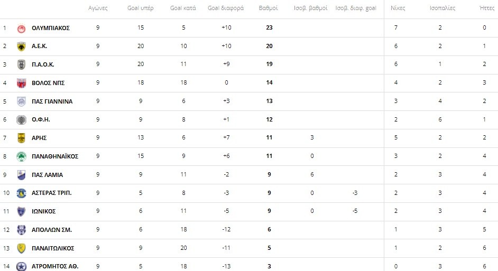Select the ΑΠΟΛΛΩΝ ΣΜ. team name
Screen dimensions: 498x271
[x=52, y=230]
